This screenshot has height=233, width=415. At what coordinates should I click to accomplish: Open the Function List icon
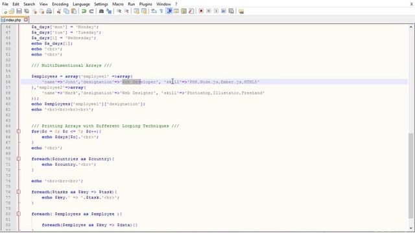[x=191, y=11]
